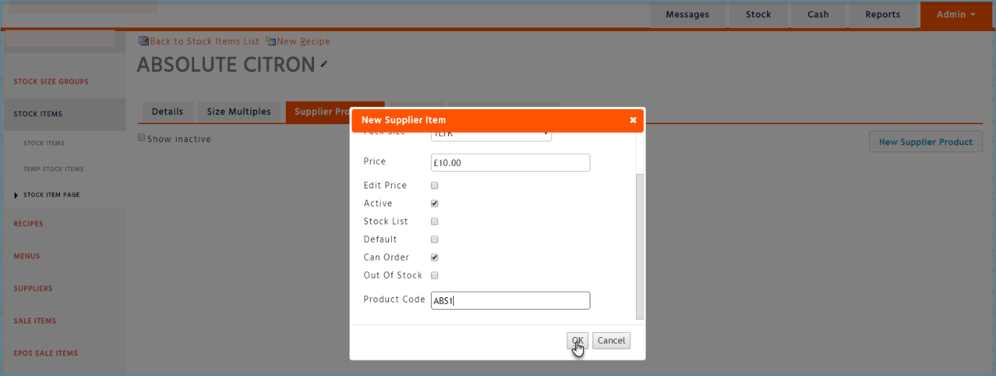
Task: Confirm with the OK button
Action: tap(577, 341)
